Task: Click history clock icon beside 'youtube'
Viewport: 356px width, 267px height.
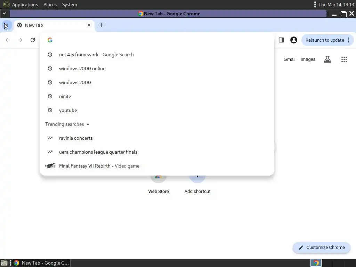Action: (50, 110)
